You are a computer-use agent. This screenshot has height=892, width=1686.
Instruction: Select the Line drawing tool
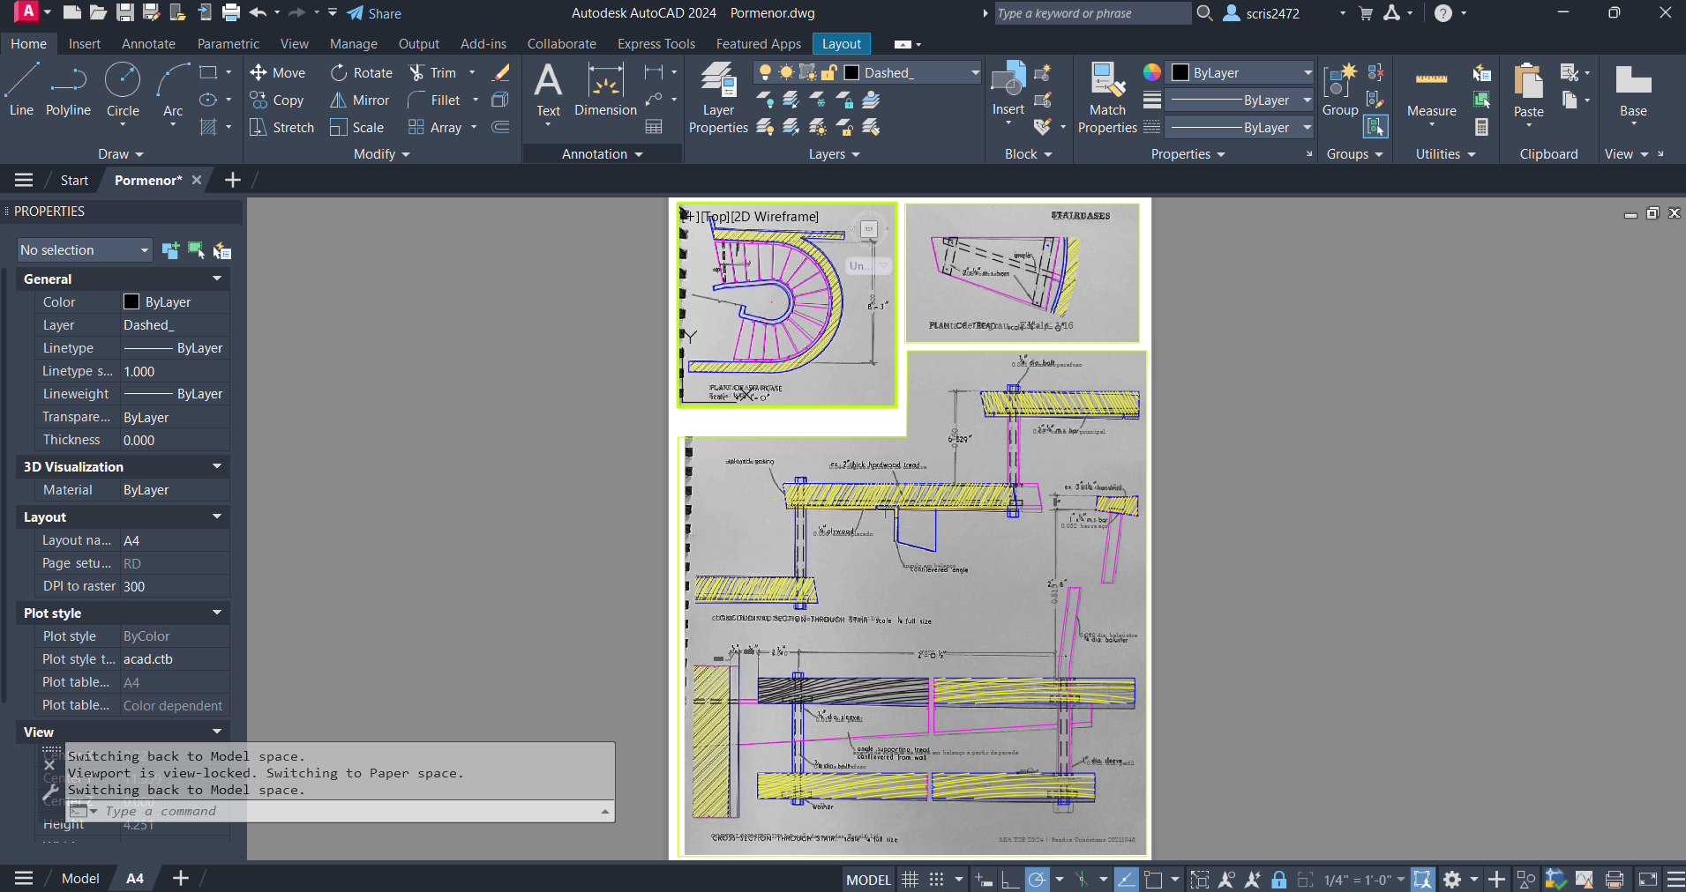[21, 90]
